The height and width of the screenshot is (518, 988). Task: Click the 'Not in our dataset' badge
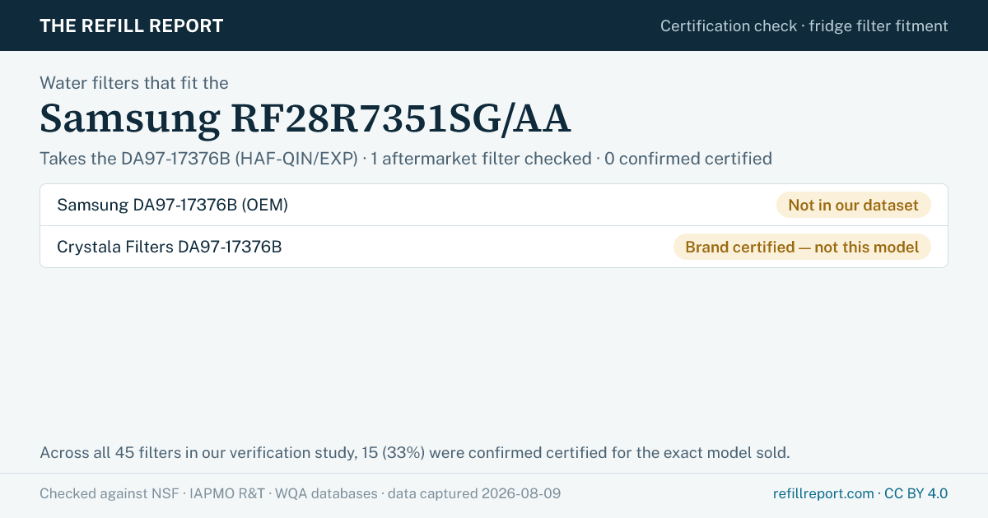click(x=853, y=205)
